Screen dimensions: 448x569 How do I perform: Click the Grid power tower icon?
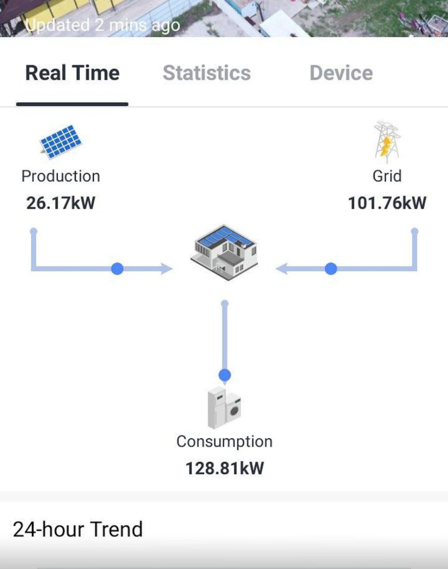click(x=387, y=142)
